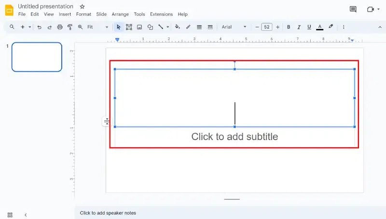
Task: Open the Help menu
Action: pyautogui.click(x=183, y=14)
